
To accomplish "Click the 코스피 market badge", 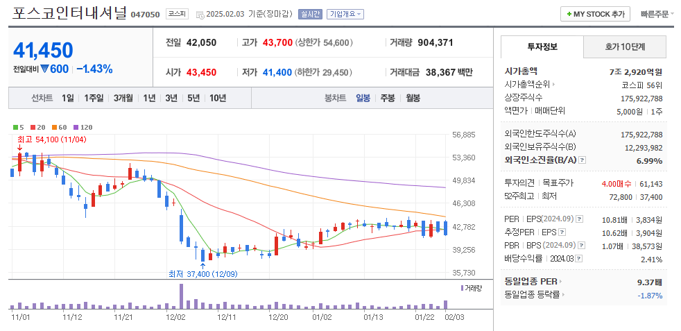I will click(x=177, y=14).
